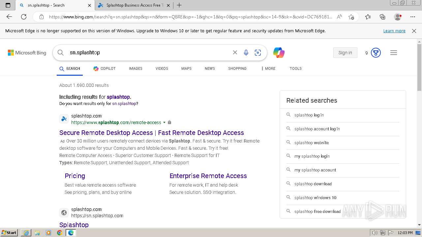Screen dimensions: 422x237
Task: Open the Windows Start menu
Action: coord(9,233)
